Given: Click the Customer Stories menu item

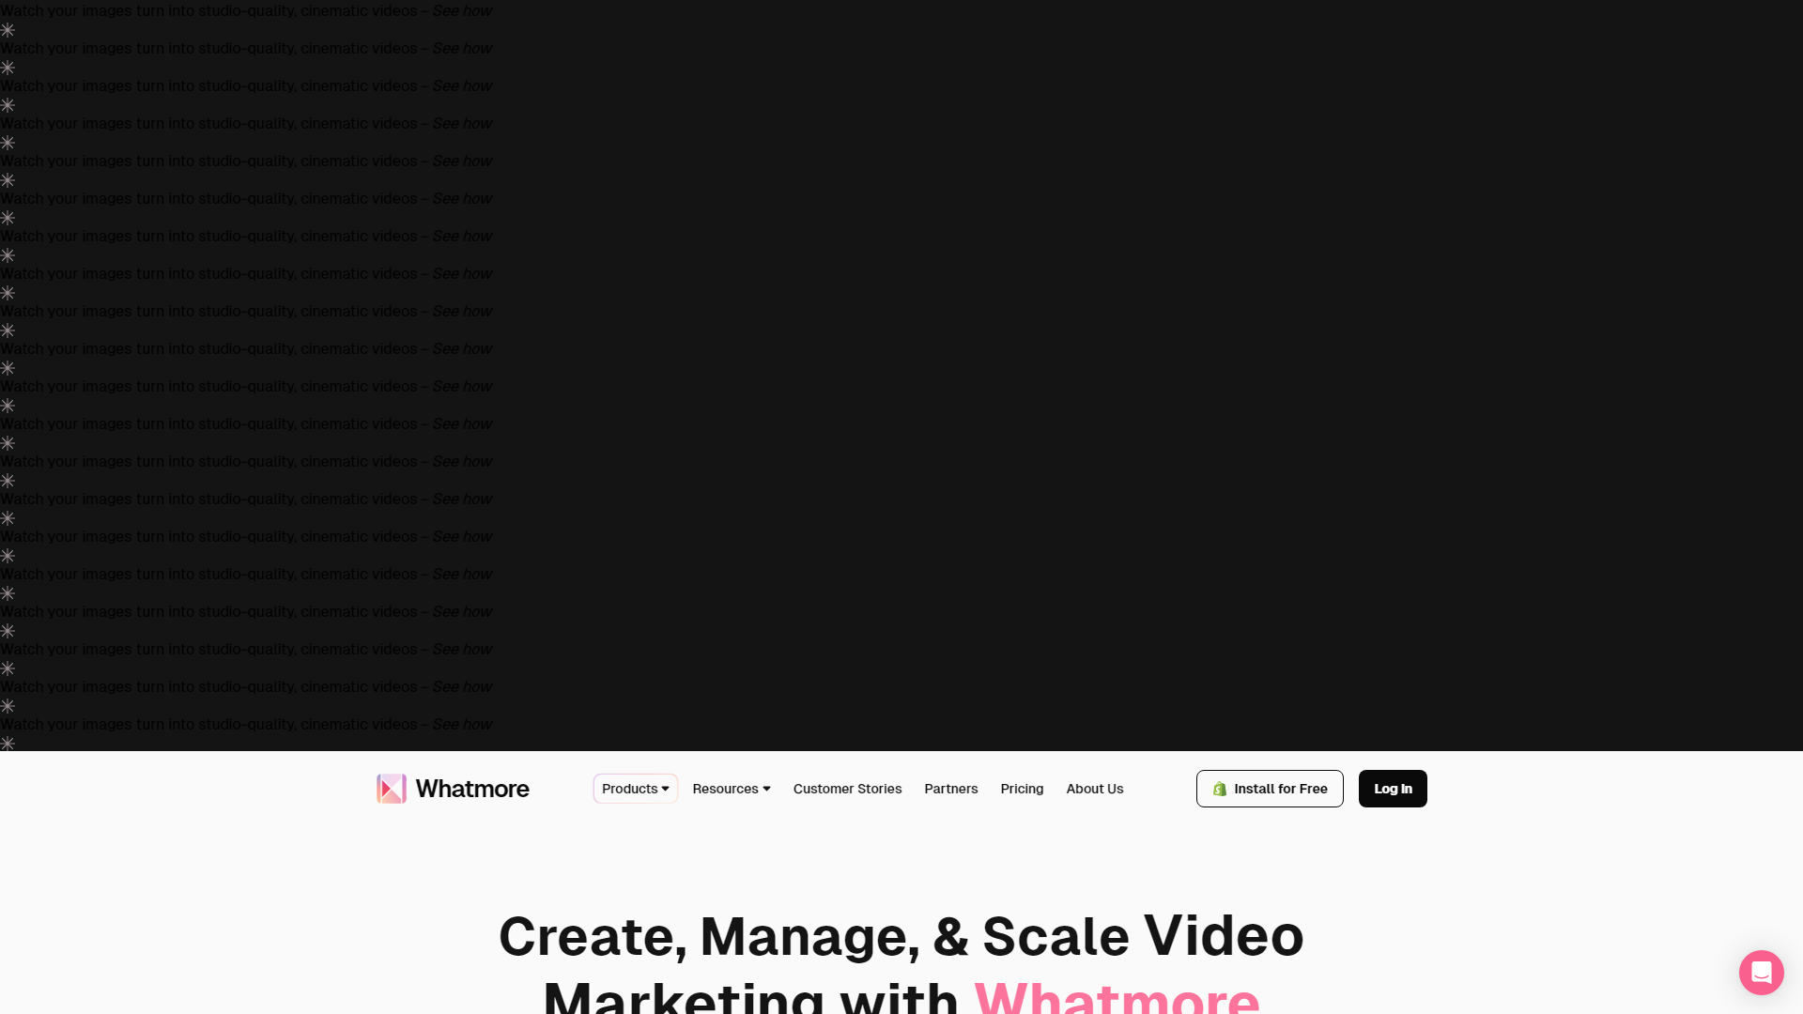Looking at the screenshot, I should (x=847, y=789).
